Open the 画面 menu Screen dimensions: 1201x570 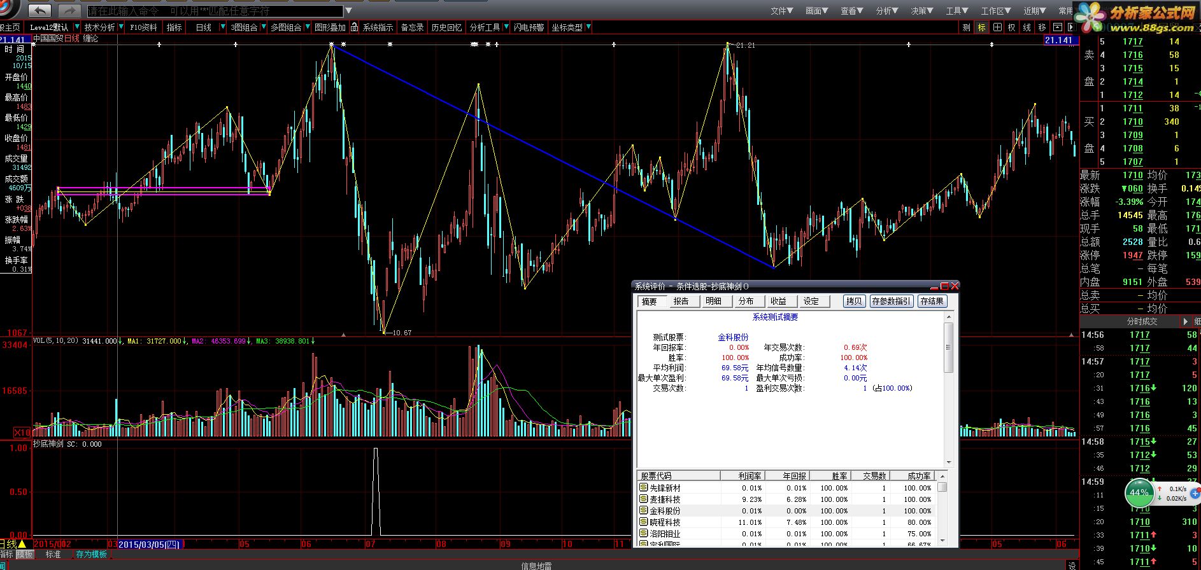(x=816, y=11)
